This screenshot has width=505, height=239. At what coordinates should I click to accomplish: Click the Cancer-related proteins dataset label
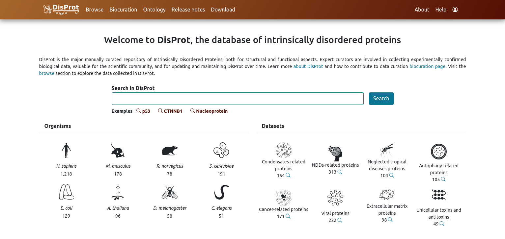pyautogui.click(x=284, y=209)
